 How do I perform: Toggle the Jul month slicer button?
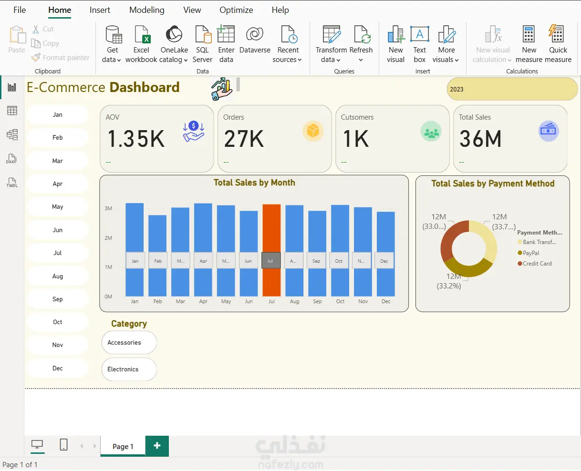[x=58, y=253]
